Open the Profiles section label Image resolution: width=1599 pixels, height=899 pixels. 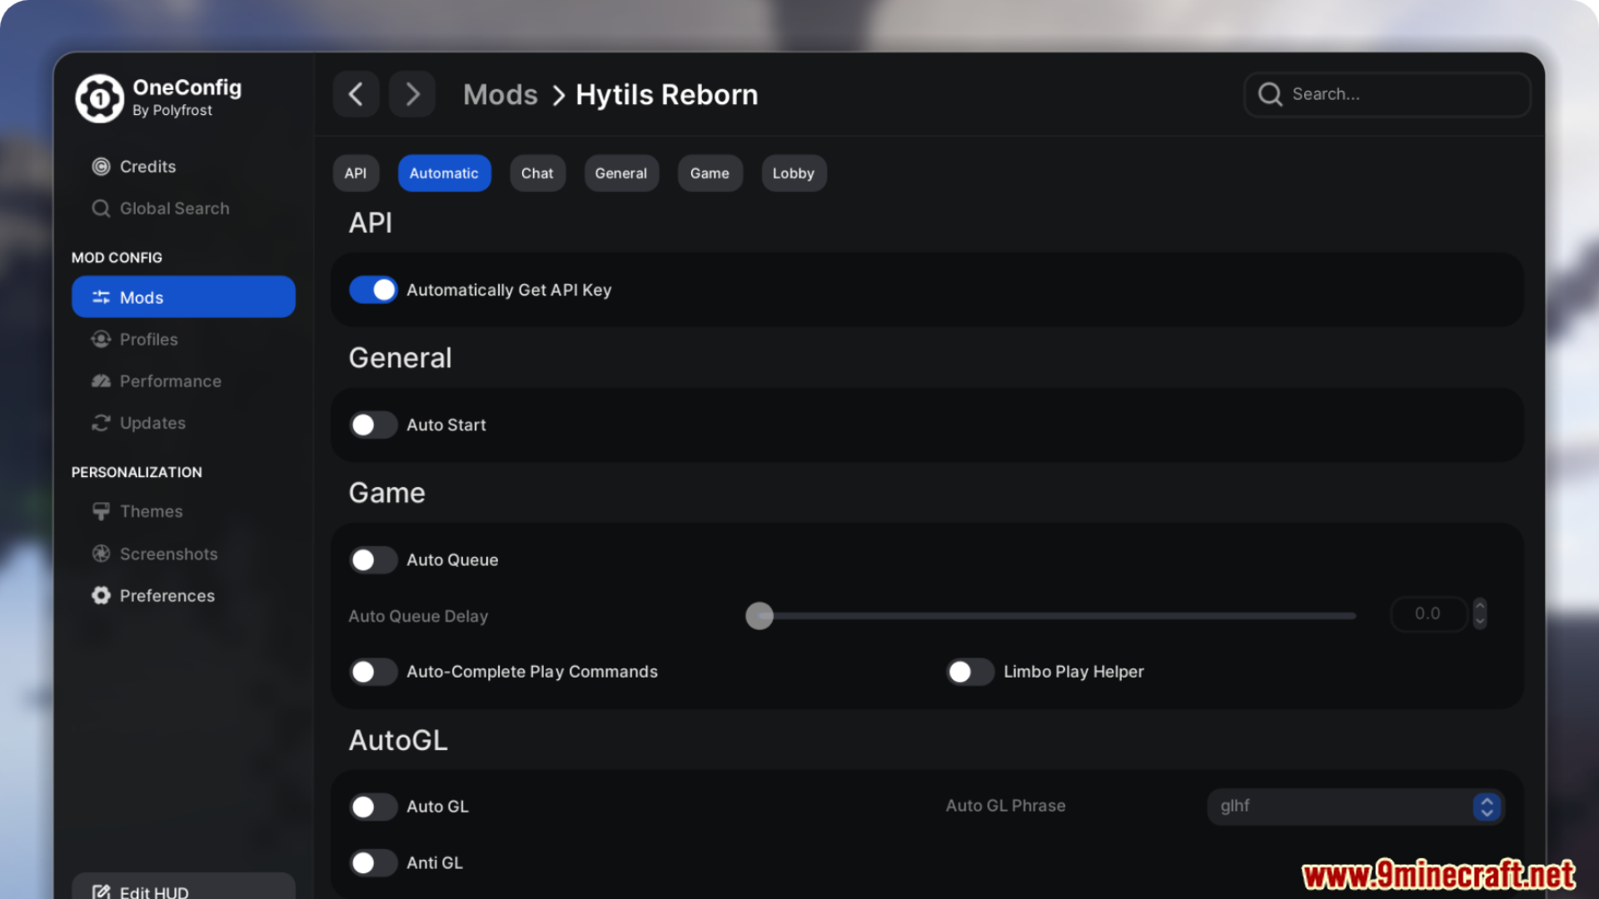pos(149,339)
